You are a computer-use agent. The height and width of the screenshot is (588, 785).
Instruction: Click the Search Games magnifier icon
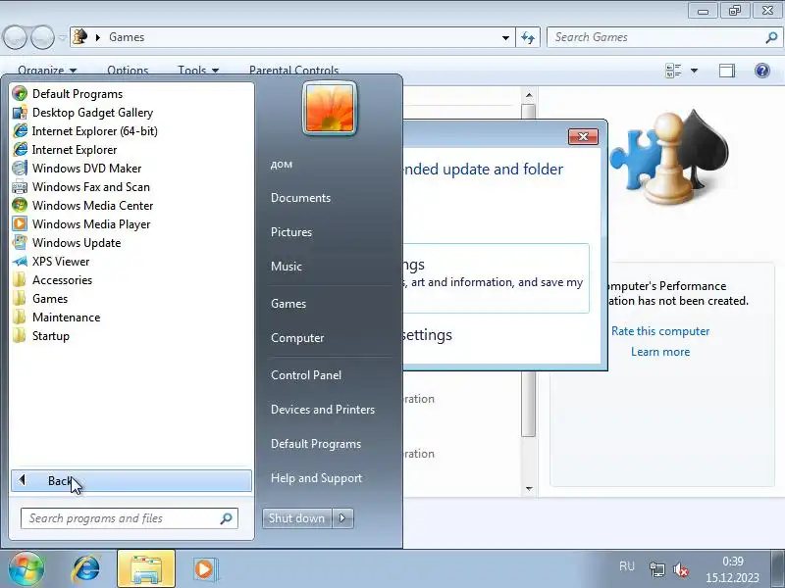(771, 37)
